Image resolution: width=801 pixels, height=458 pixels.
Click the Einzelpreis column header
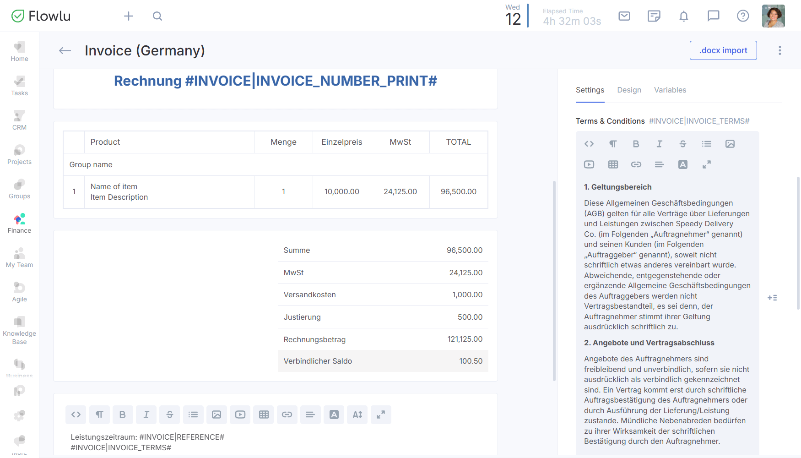coord(341,142)
